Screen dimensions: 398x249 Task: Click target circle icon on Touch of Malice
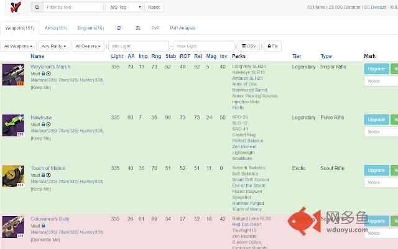tap(49, 175)
